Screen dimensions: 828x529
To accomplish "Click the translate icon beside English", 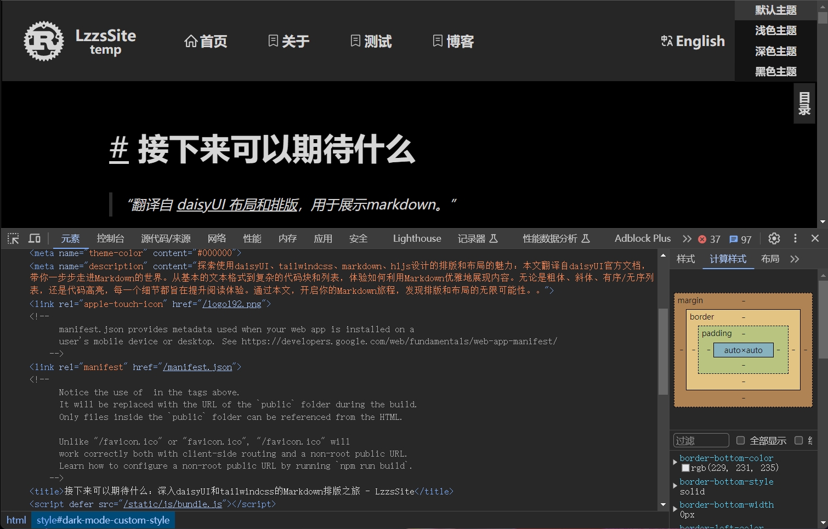I will click(x=667, y=41).
